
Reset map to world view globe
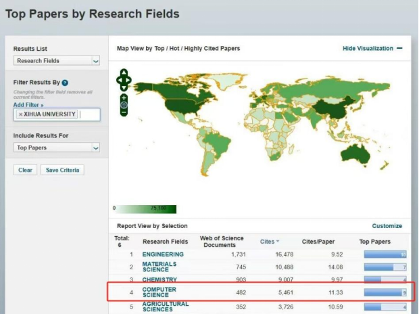pyautogui.click(x=124, y=105)
